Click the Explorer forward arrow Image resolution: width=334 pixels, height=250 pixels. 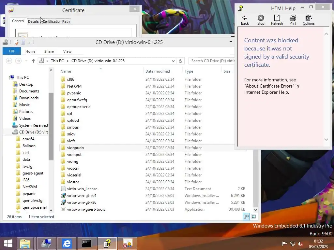pyautogui.click(x=19, y=61)
